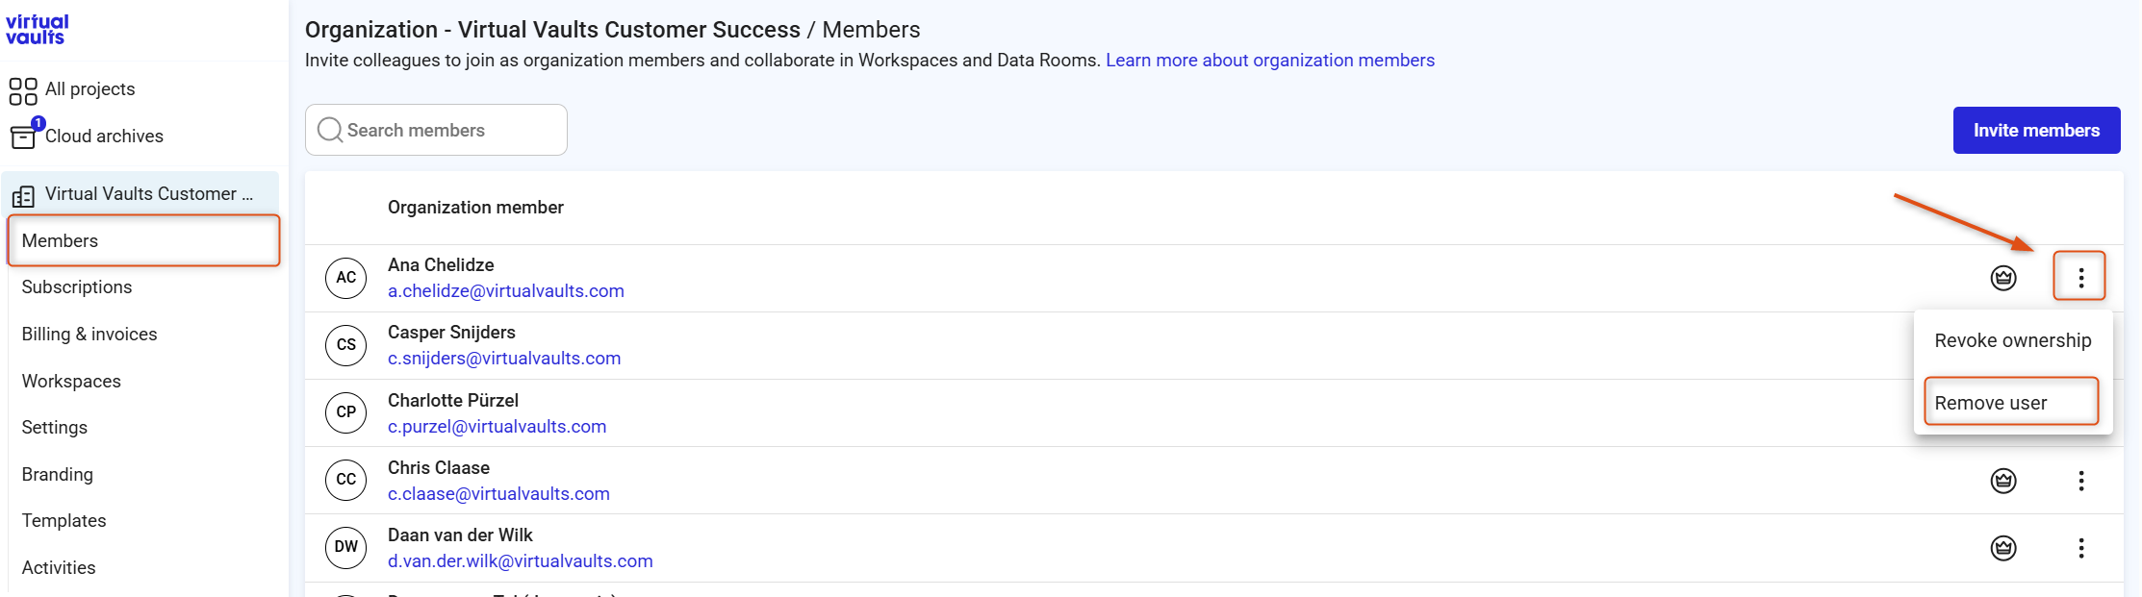The width and height of the screenshot is (2142, 597).
Task: Click the search magnifier icon
Action: coord(330,130)
